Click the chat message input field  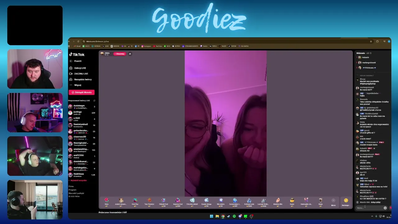[x=369, y=208]
